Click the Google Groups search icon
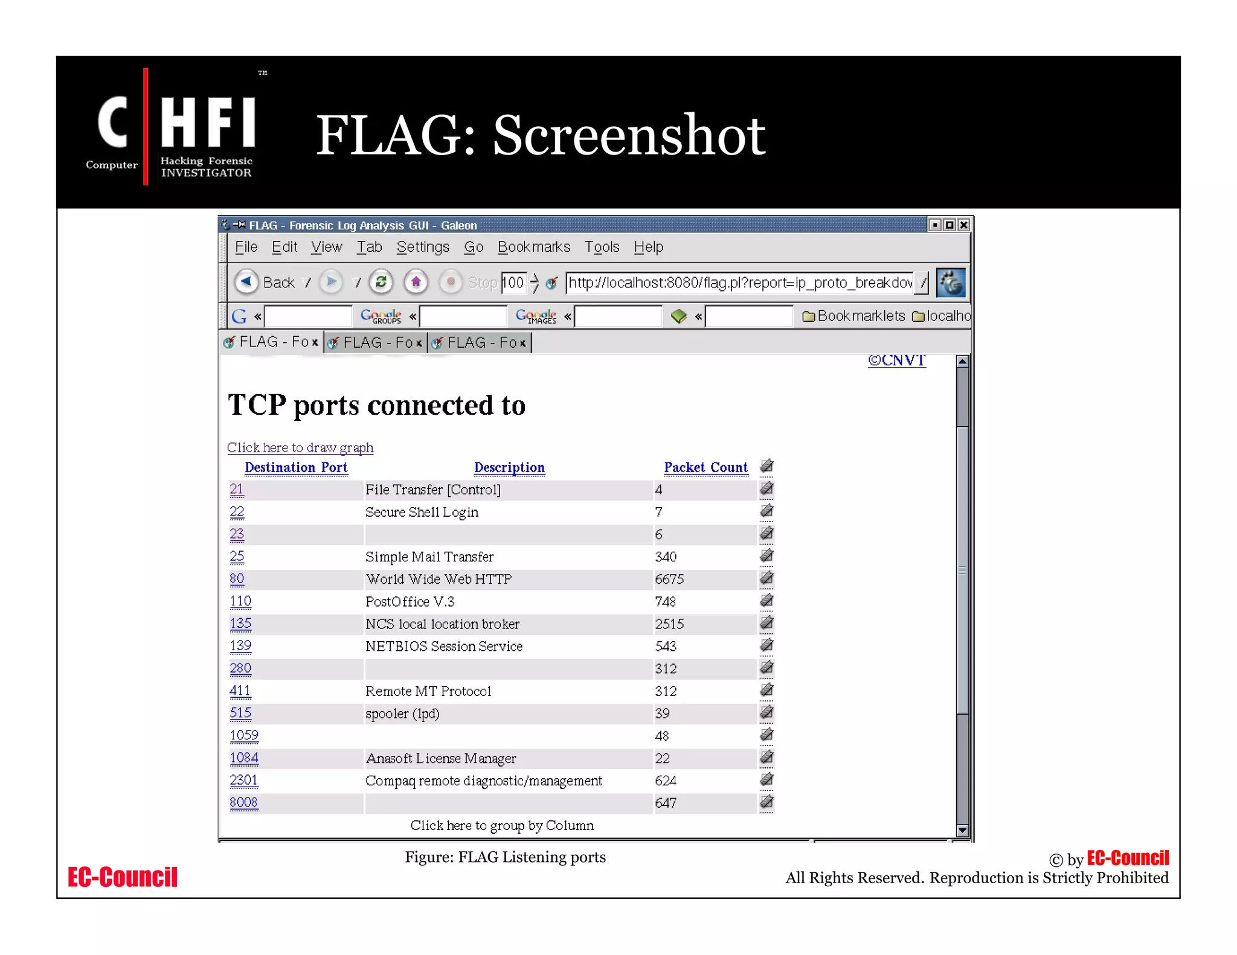1237x955 pixels. coord(381,316)
